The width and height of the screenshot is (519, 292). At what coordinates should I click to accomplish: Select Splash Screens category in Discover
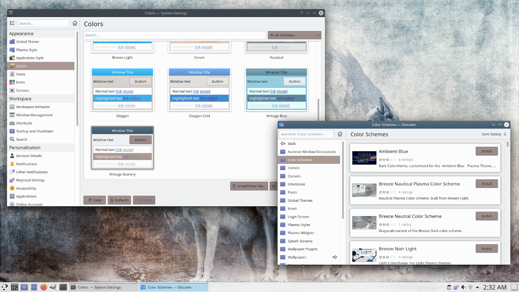[309, 241]
